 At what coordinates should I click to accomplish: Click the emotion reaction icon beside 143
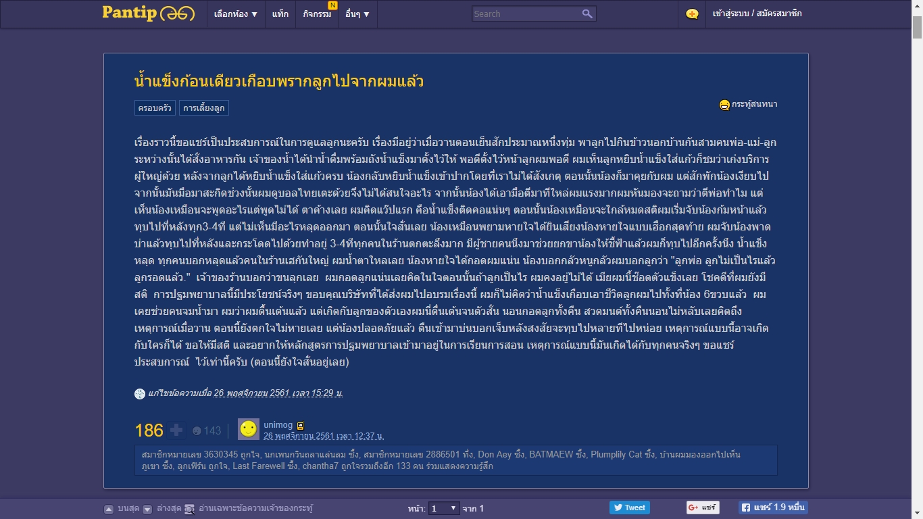tap(197, 430)
